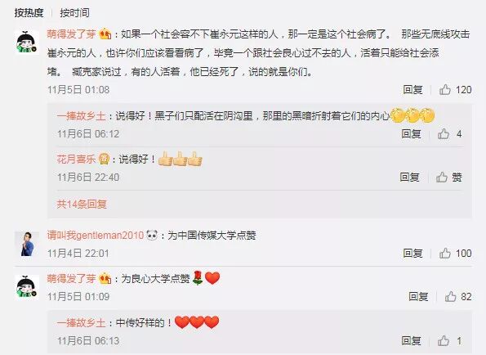The image size is (486, 355).
Task: Reply to the 11月5日 01:08 comment
Action: 412,90
